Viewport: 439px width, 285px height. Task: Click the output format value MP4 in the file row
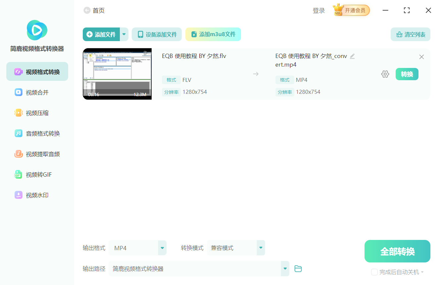point(302,80)
